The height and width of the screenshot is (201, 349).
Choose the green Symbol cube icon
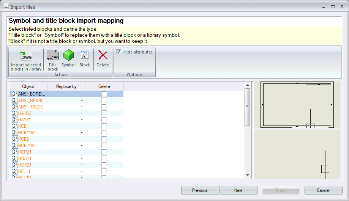coord(69,56)
